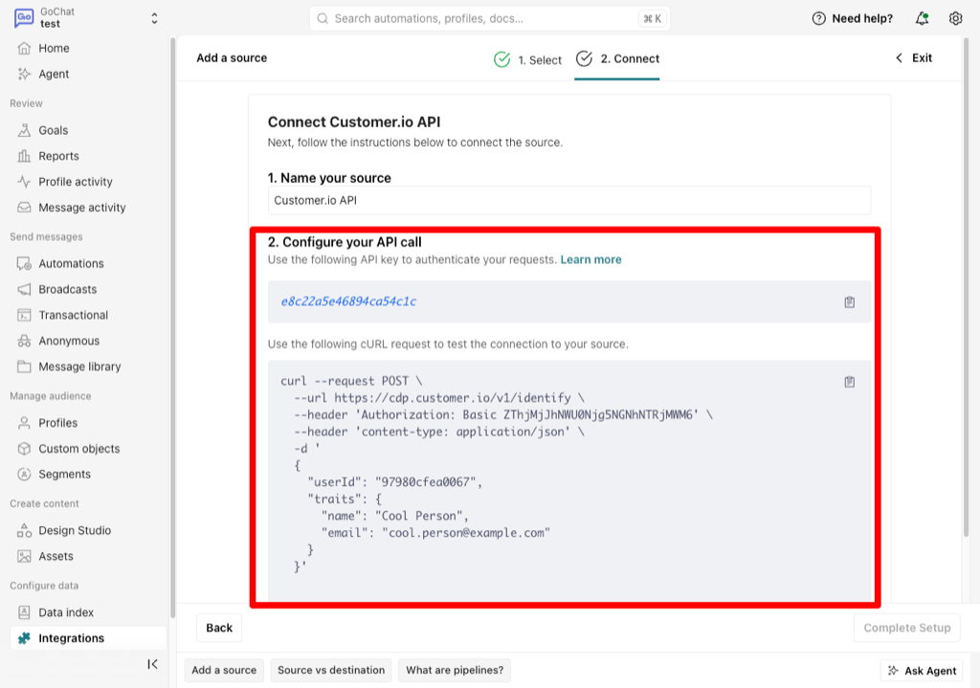980x688 pixels.
Task: Click Complete Setup button
Action: [x=907, y=628]
